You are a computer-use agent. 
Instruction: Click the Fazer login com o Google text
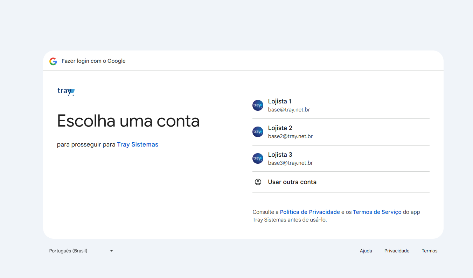93,61
